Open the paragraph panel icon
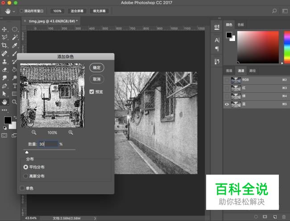Screen dimensions: 290x221 217,49
